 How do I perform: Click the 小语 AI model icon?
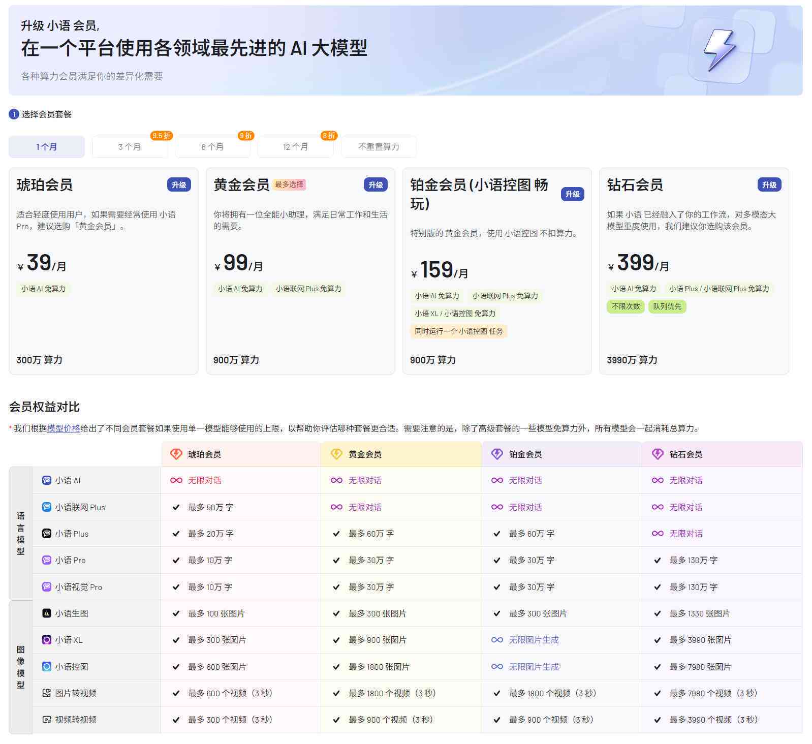46,480
